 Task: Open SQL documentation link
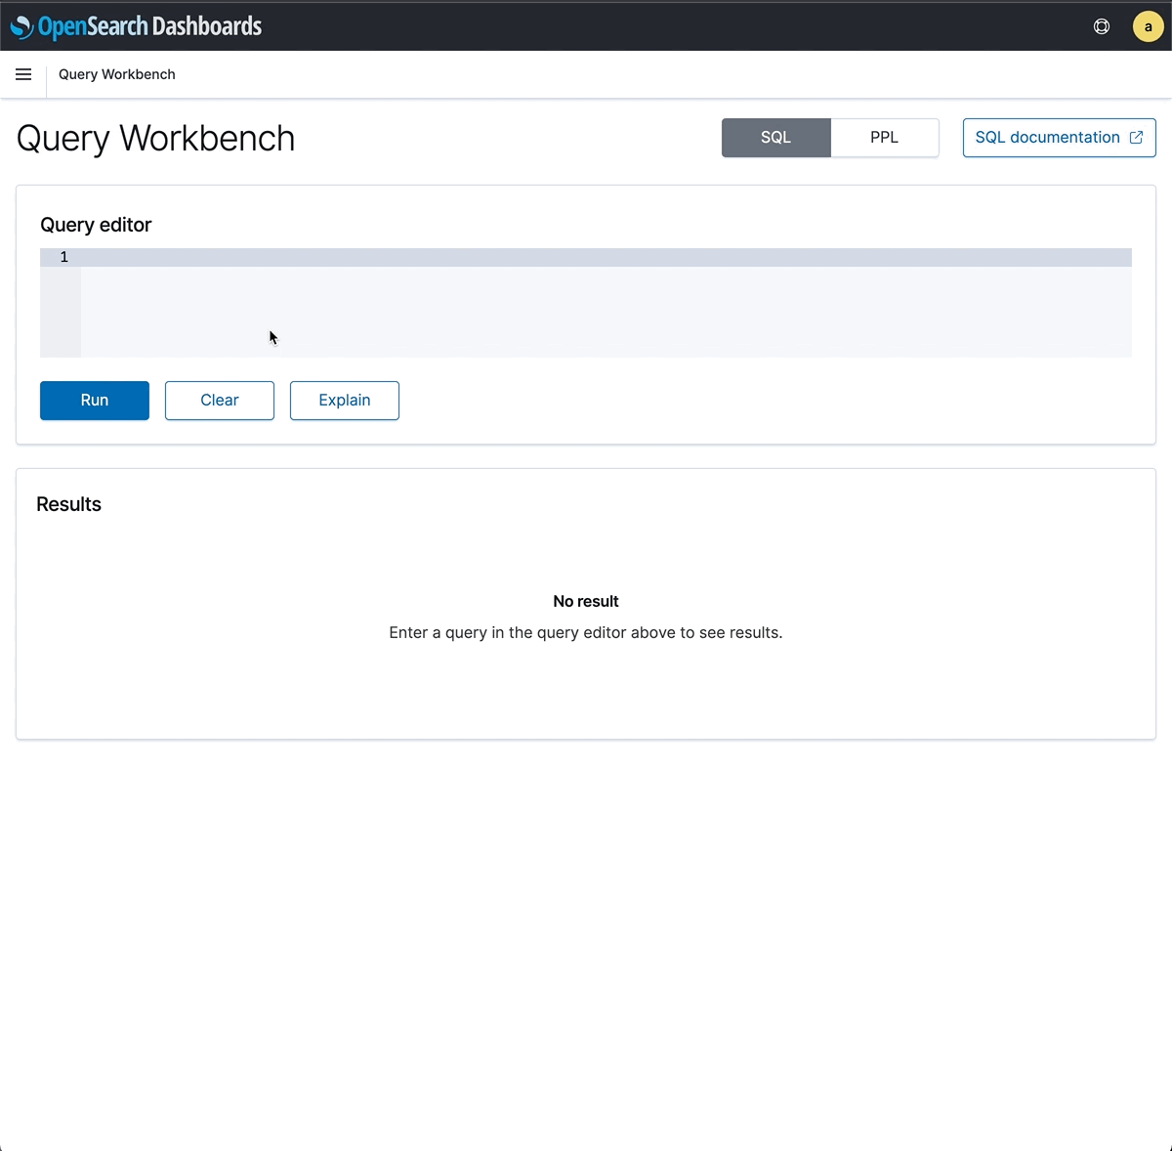(x=1059, y=138)
